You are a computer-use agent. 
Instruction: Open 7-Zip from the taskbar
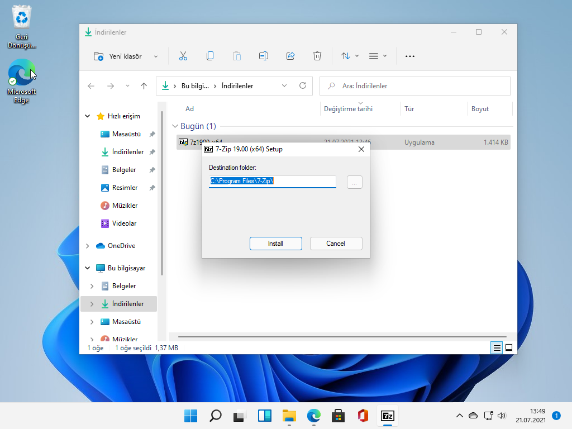point(388,416)
